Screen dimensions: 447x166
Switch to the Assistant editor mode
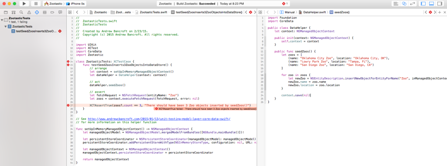[404, 3]
